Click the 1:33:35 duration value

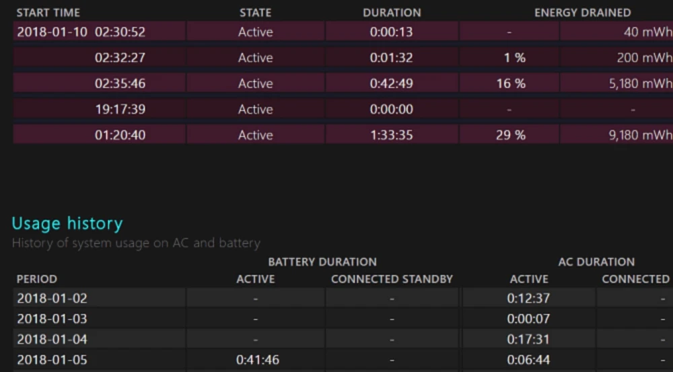coord(391,135)
